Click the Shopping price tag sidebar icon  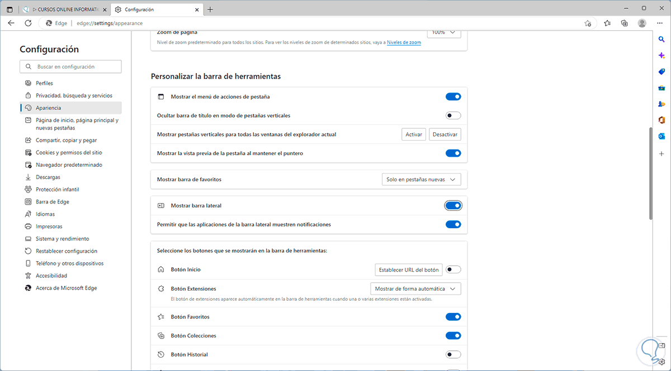(x=661, y=71)
